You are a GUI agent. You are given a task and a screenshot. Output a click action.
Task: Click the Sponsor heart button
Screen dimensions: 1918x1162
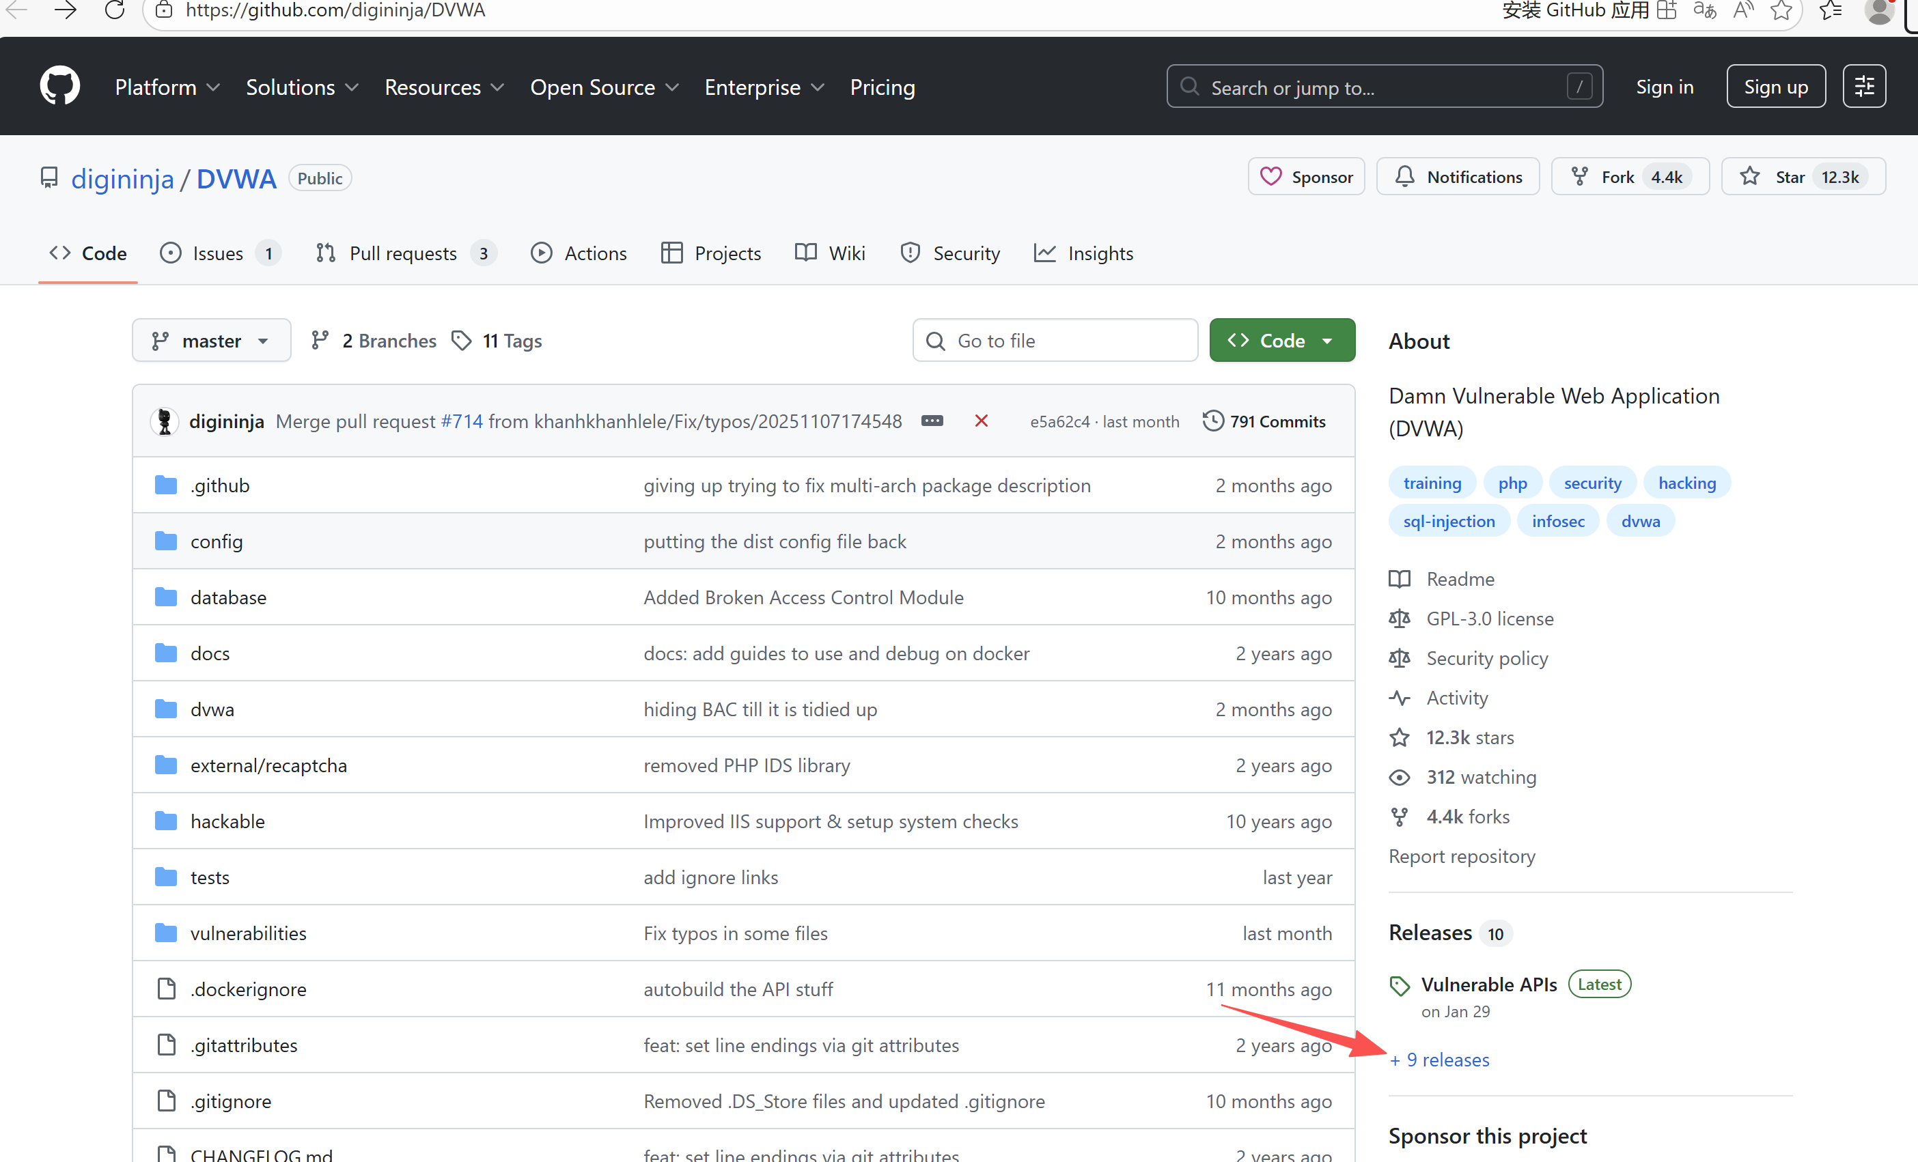pos(1306,177)
